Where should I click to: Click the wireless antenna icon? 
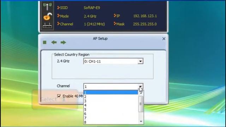tap(47, 6)
